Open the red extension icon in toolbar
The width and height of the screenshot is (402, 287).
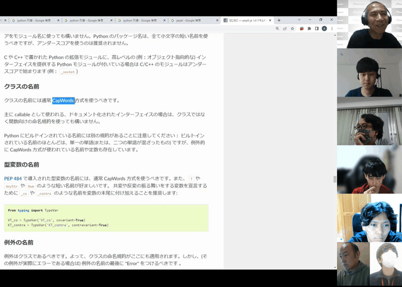[x=302, y=29]
